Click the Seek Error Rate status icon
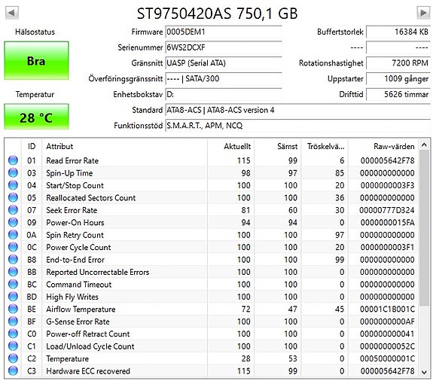The image size is (433, 381). coord(13,210)
